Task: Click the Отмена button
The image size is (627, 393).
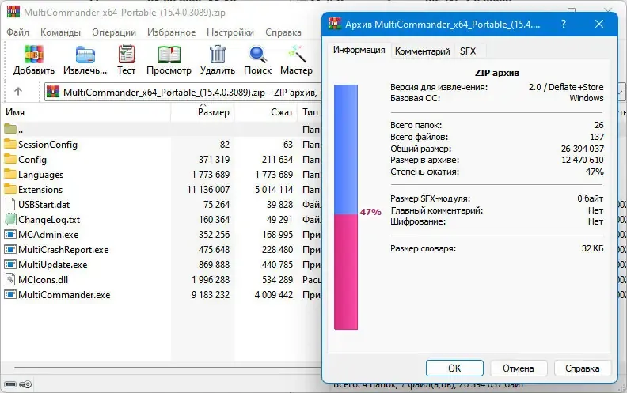Action: (519, 368)
